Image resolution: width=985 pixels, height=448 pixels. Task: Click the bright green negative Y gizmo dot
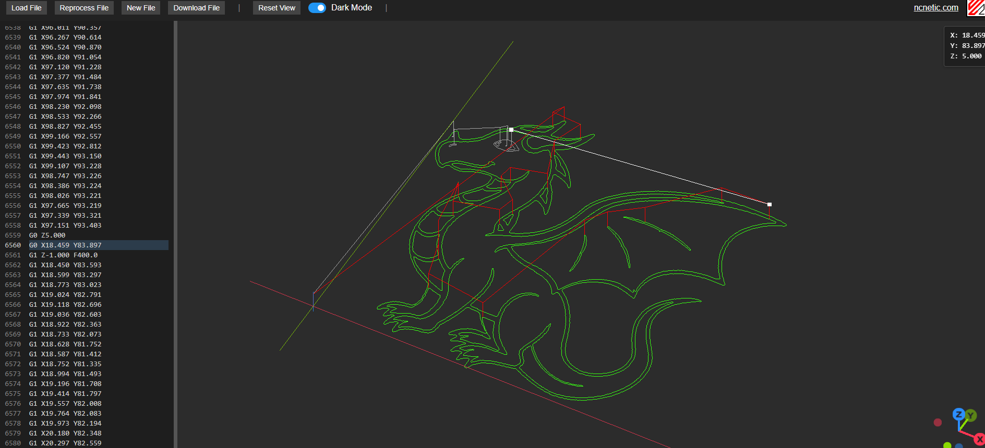pyautogui.click(x=947, y=445)
